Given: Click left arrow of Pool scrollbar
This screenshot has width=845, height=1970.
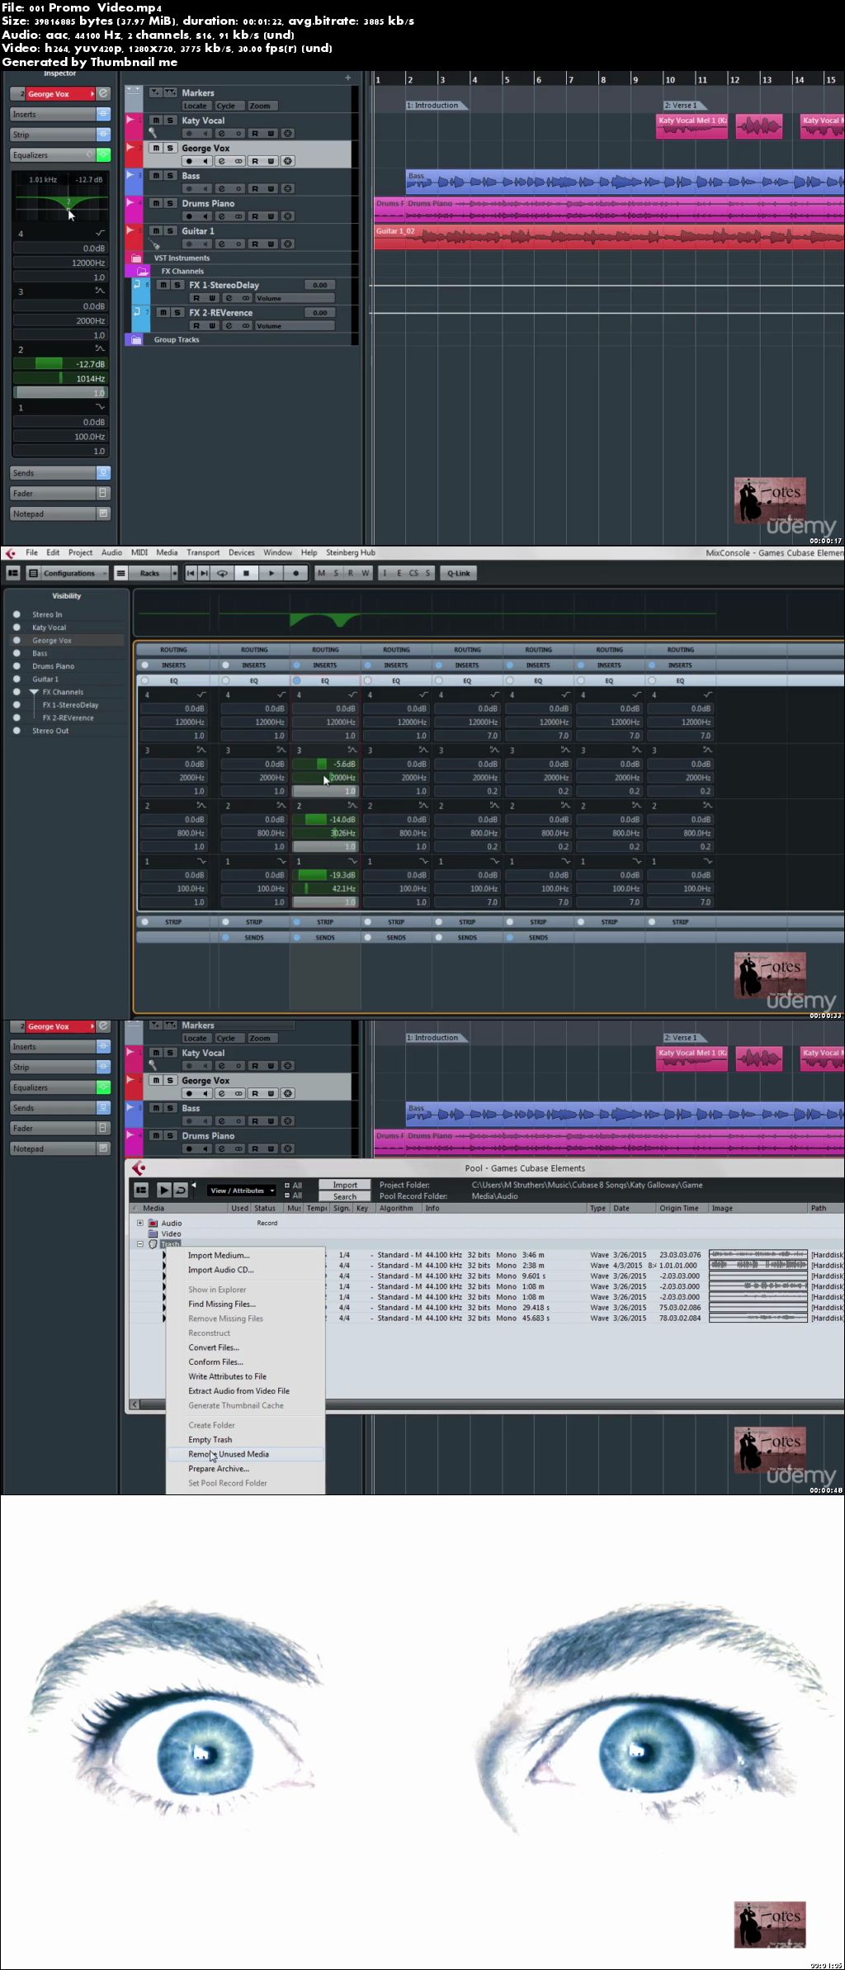Looking at the screenshot, I should coord(135,1404).
